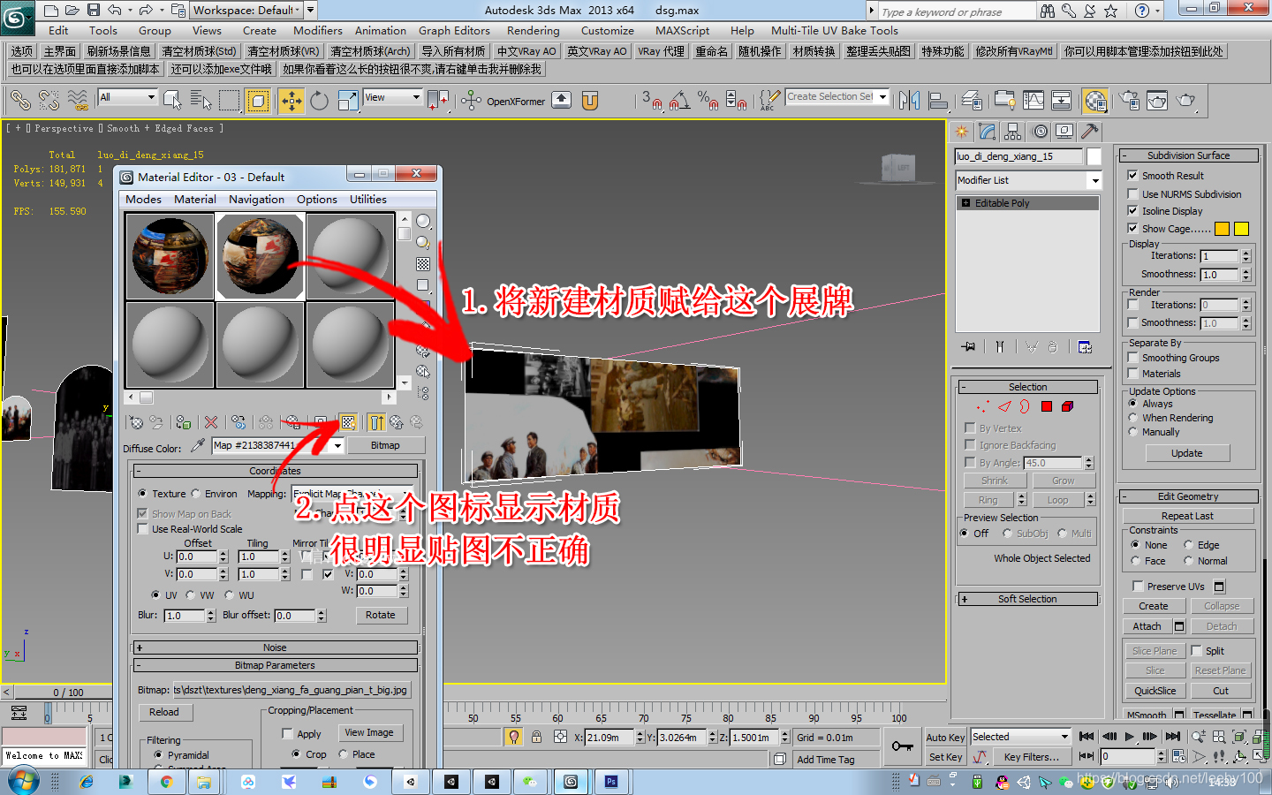Open the Utilities hammer panel
The image size is (1272, 795).
(1090, 132)
